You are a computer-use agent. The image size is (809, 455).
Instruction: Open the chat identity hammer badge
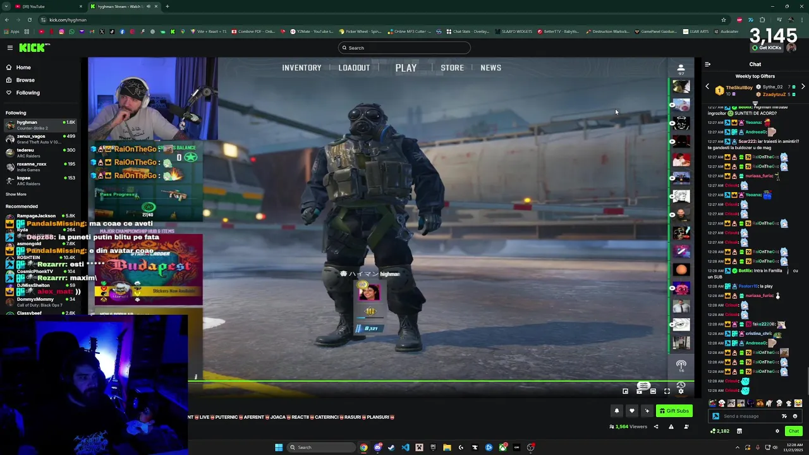[715, 416]
